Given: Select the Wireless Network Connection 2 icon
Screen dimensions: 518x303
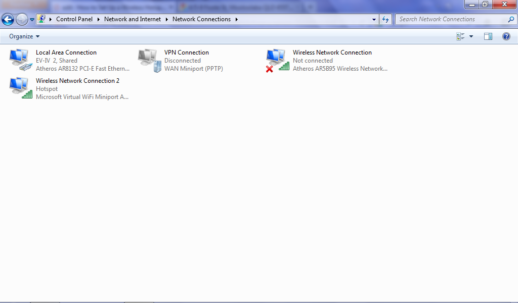Looking at the screenshot, I should pyautogui.click(x=20, y=88).
